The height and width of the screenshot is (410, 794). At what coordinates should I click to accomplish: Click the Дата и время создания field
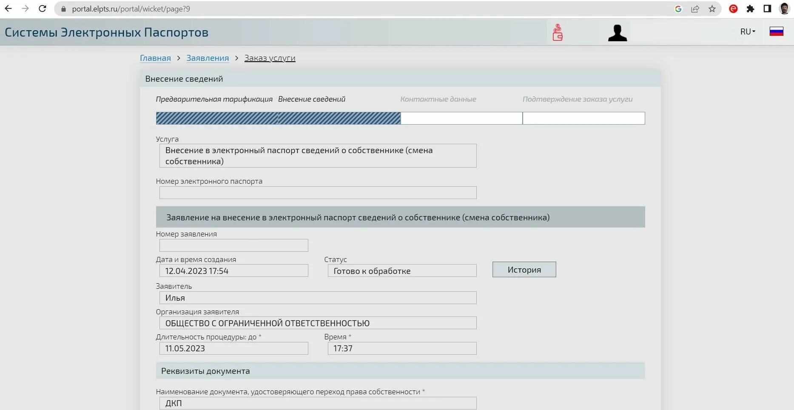click(x=233, y=270)
